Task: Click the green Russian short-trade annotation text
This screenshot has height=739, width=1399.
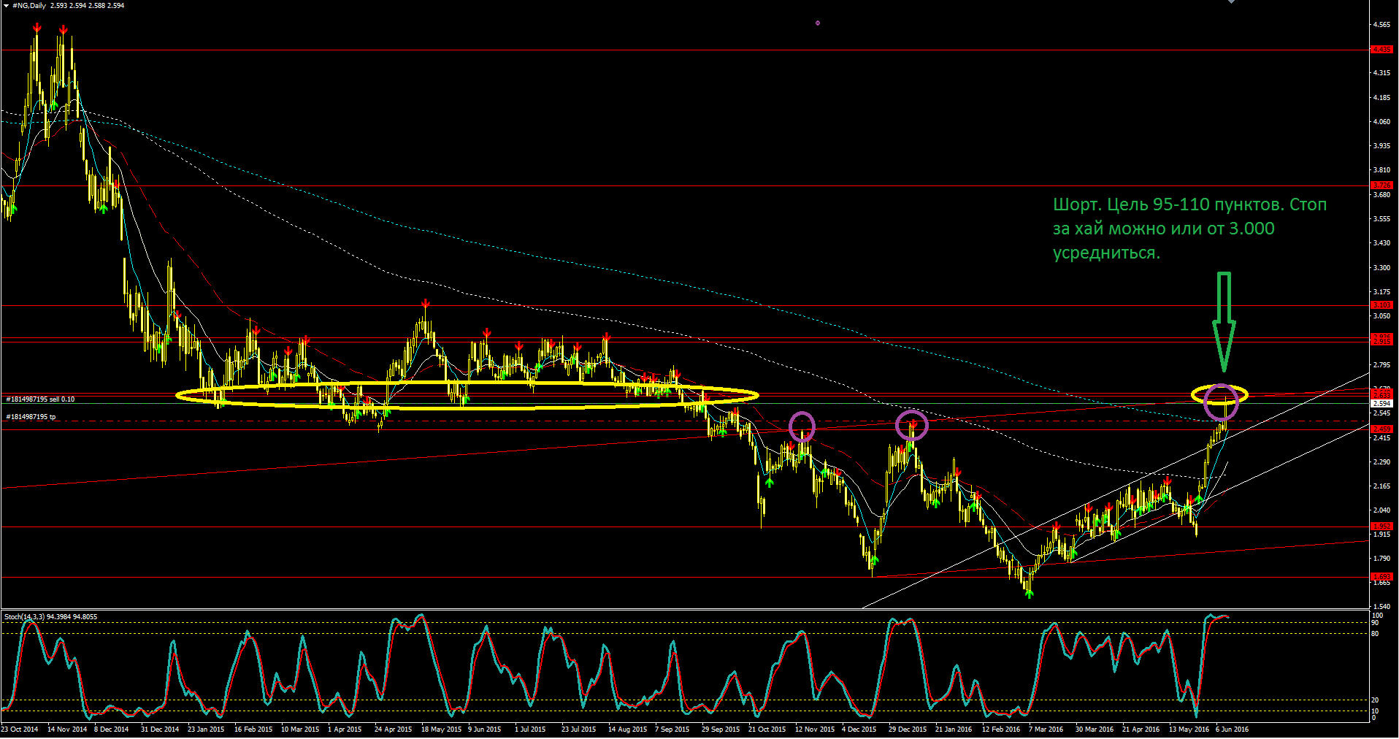Action: click(1189, 229)
